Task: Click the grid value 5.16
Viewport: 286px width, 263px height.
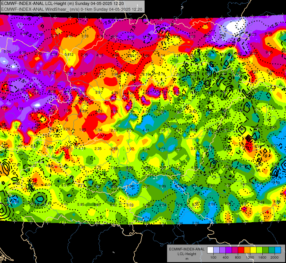Action: 114,111
